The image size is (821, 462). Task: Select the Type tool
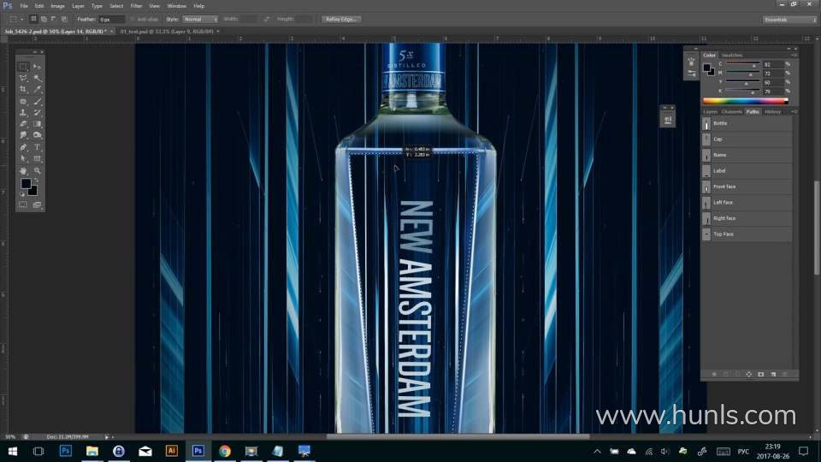tap(37, 147)
